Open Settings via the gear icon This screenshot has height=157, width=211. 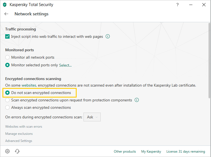7,151
